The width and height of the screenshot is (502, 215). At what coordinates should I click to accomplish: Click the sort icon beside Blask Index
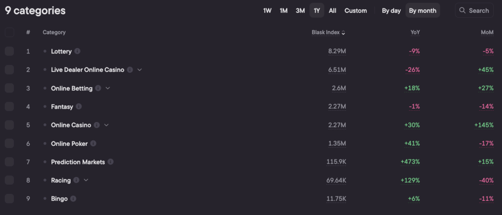343,33
